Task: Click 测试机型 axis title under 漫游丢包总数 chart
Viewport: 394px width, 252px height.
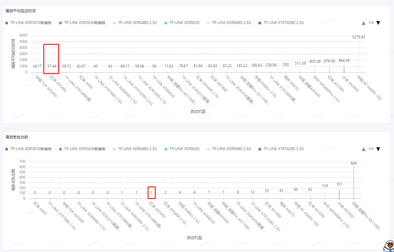Action: click(x=194, y=238)
